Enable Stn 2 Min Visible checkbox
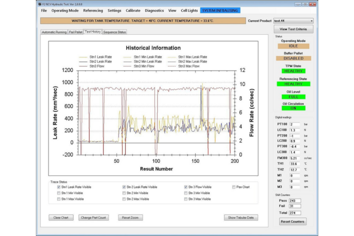Viewport: 354px width, 236px height. pyautogui.click(x=124, y=193)
